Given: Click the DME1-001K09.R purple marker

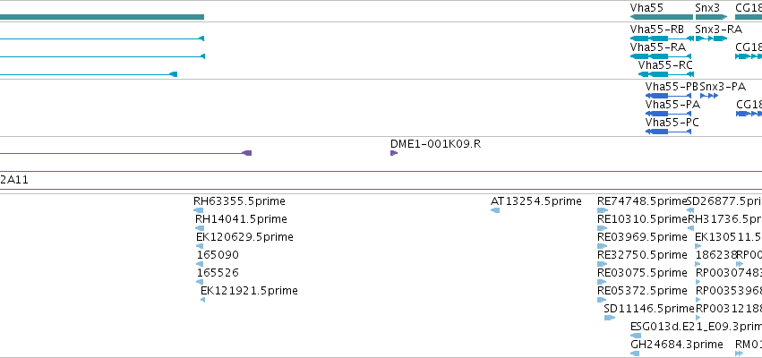Looking at the screenshot, I should coord(394,153).
